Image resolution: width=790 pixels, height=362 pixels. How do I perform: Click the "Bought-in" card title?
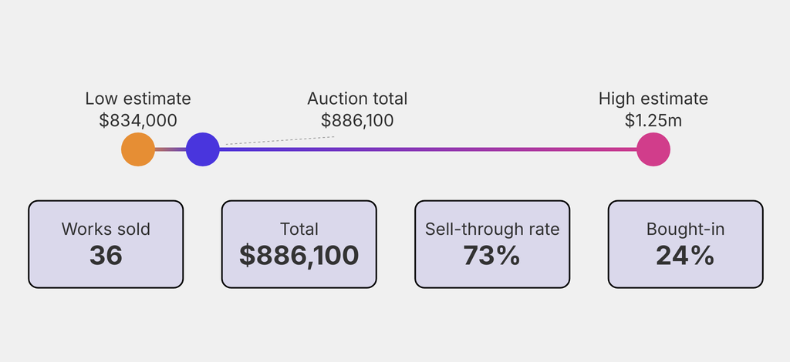686,229
